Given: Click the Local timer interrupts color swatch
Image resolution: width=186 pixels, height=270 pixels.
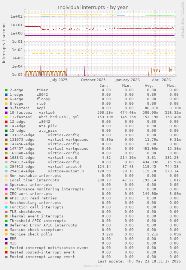Looking at the screenshot, I should (6, 180).
